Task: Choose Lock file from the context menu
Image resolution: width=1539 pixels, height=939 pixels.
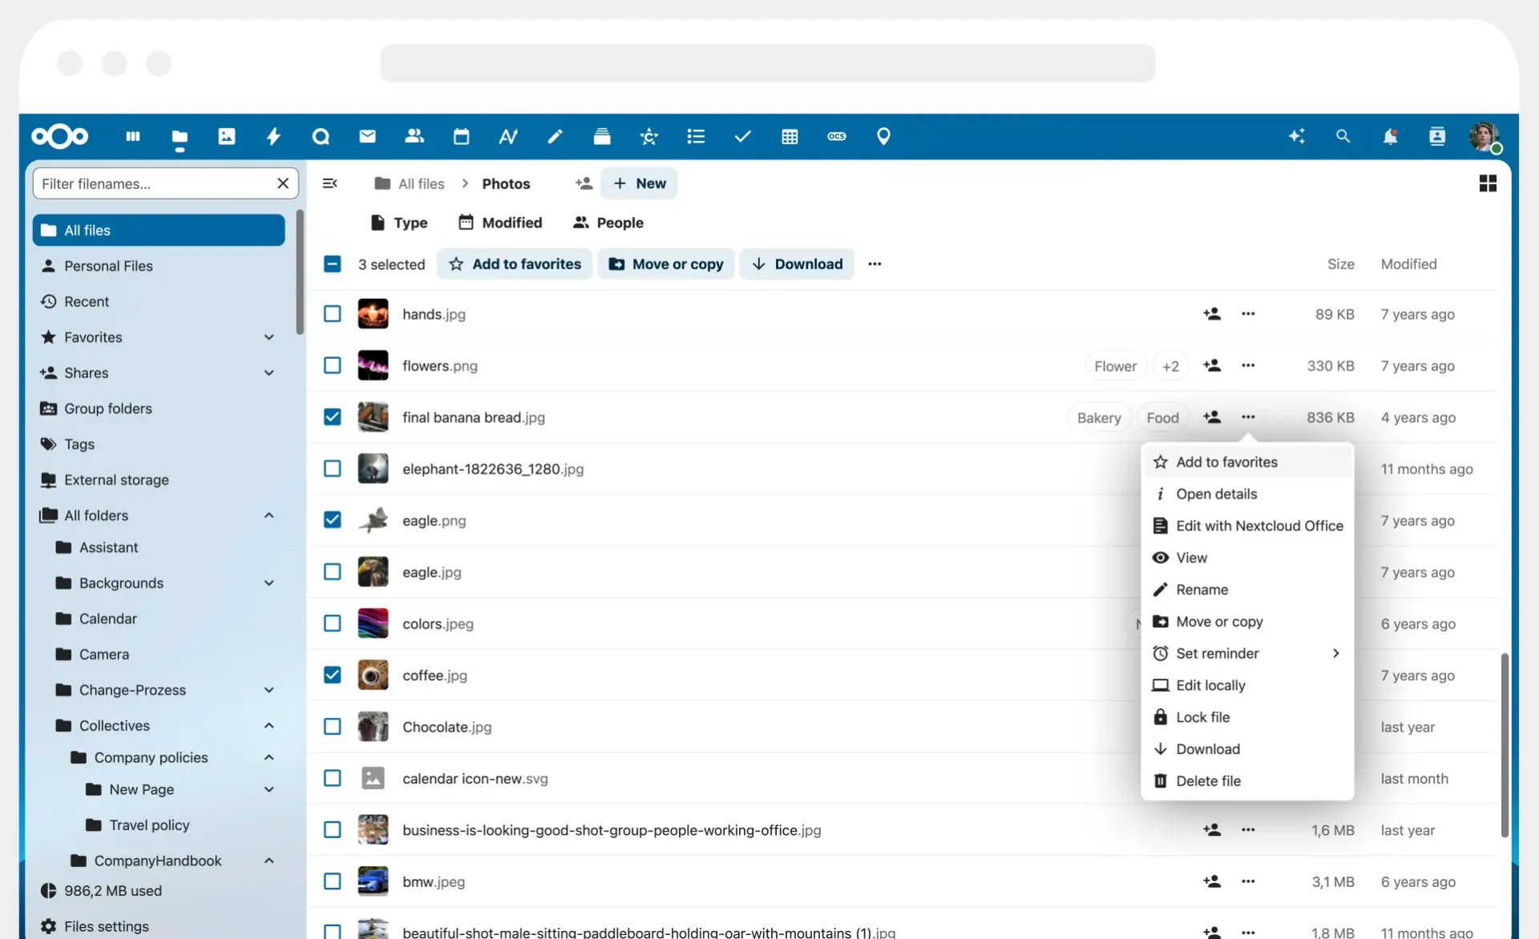Action: pos(1202,717)
